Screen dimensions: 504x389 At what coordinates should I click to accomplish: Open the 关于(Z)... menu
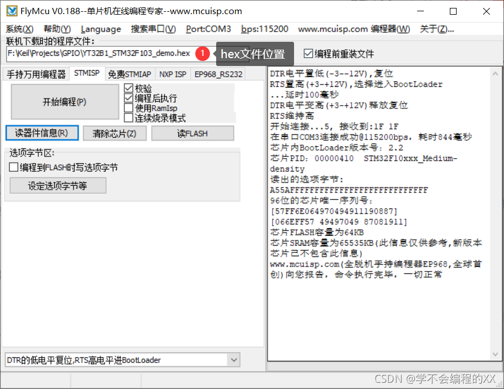point(437,29)
